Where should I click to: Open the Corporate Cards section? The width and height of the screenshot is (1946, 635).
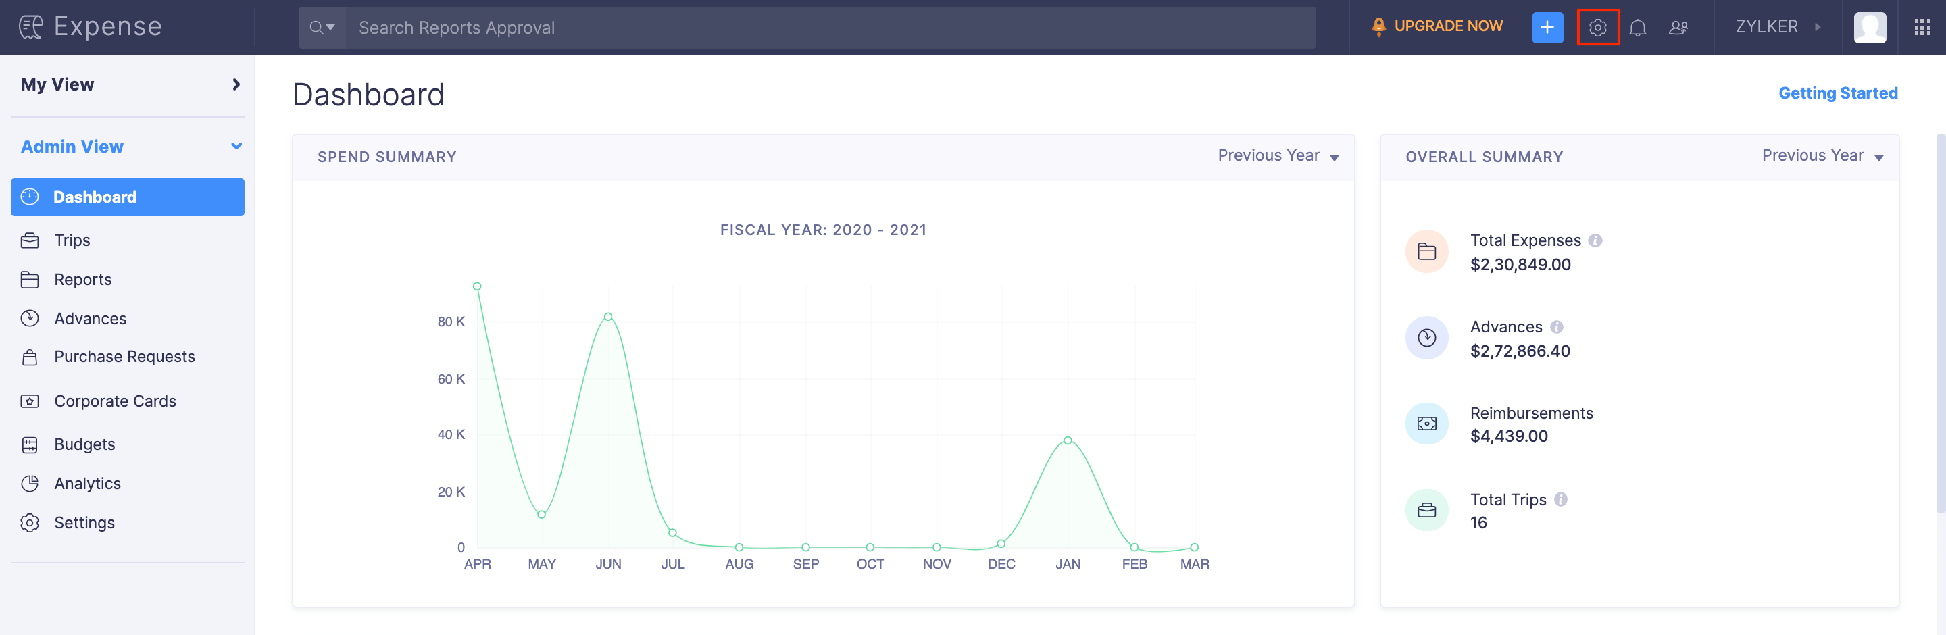tap(115, 401)
